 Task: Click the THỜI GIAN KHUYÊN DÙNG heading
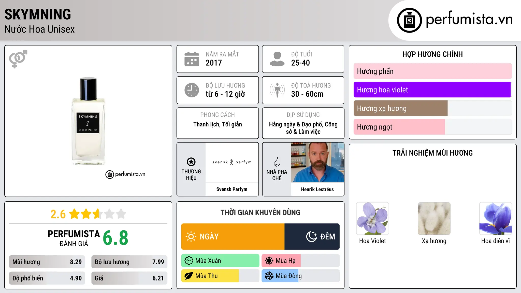click(260, 212)
